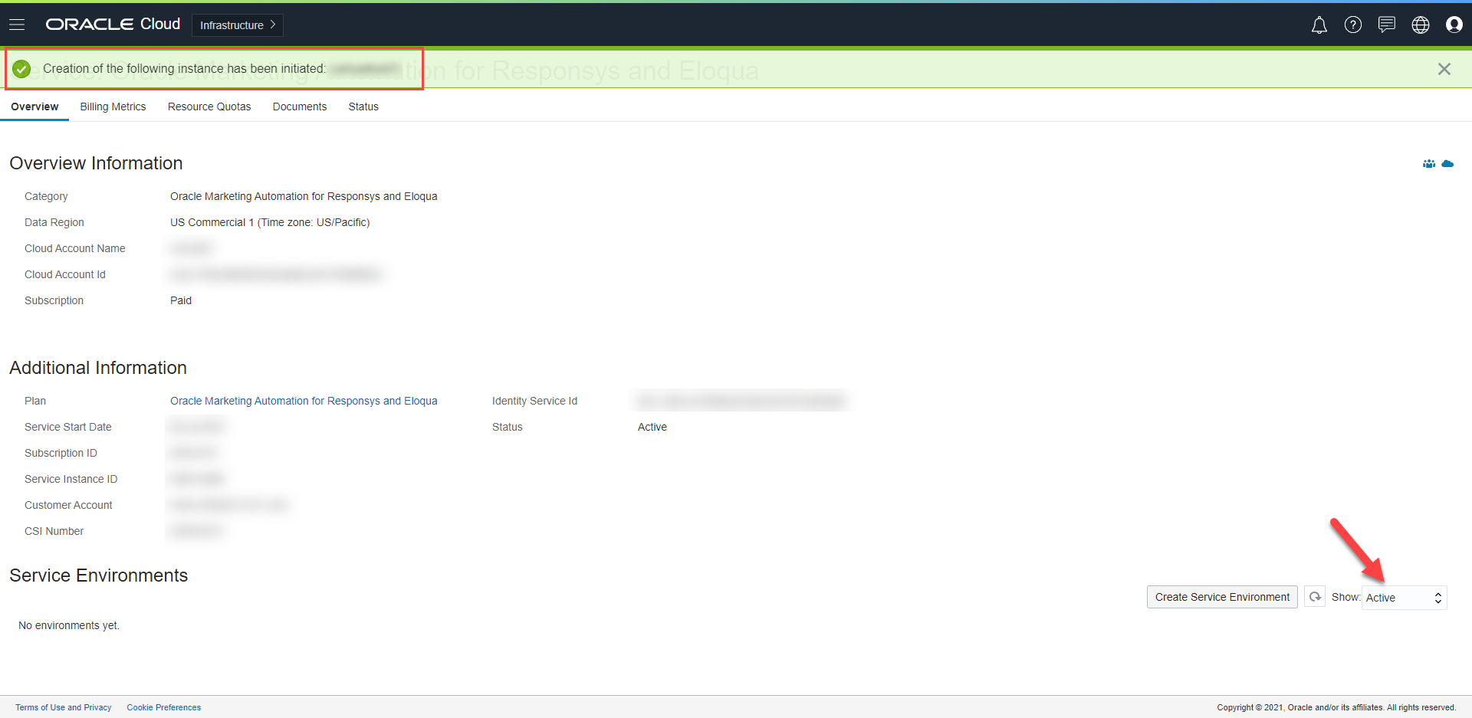Click the Category value text
Image resolution: width=1472 pixels, height=718 pixels.
tap(304, 196)
